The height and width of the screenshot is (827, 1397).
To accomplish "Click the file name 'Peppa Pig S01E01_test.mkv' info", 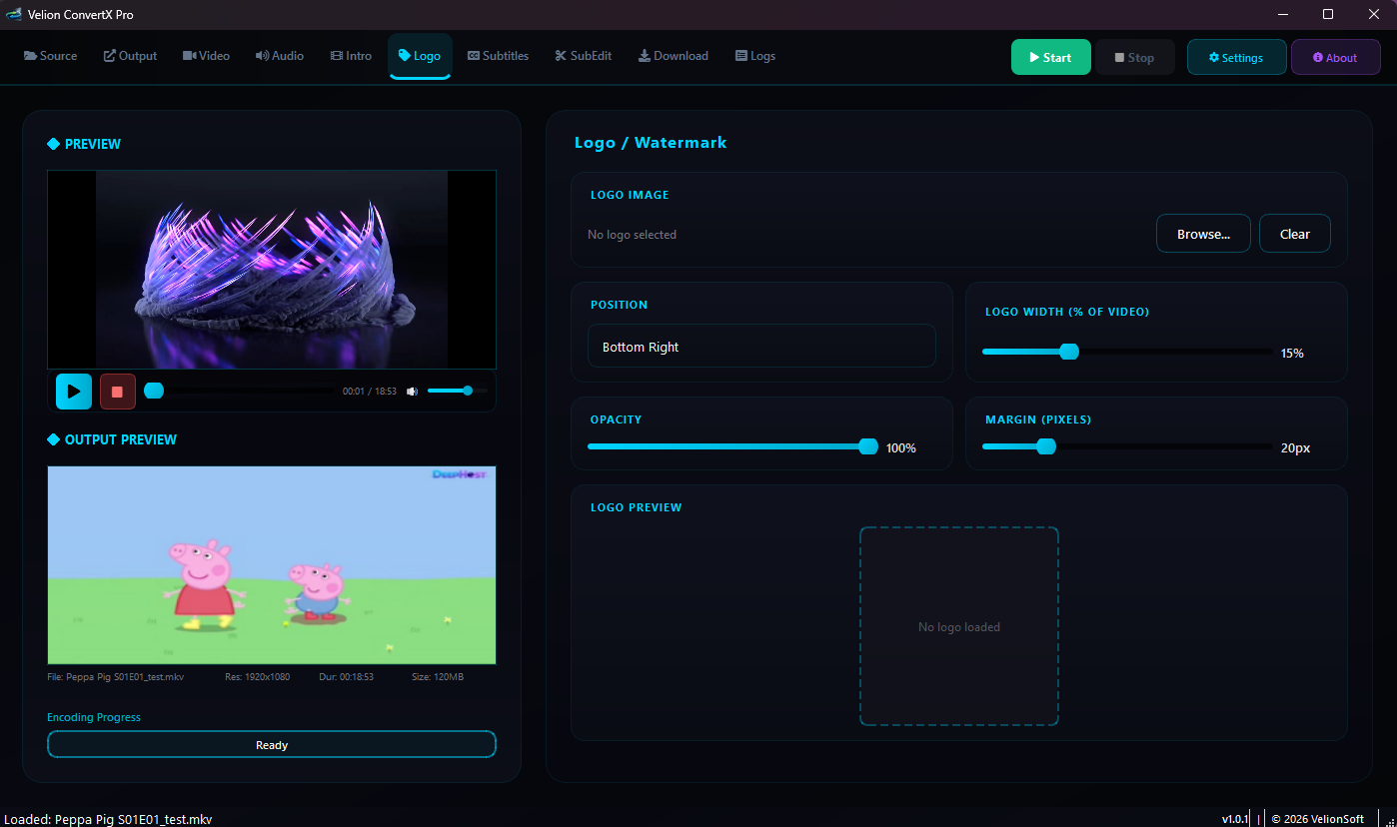I will coord(116,677).
